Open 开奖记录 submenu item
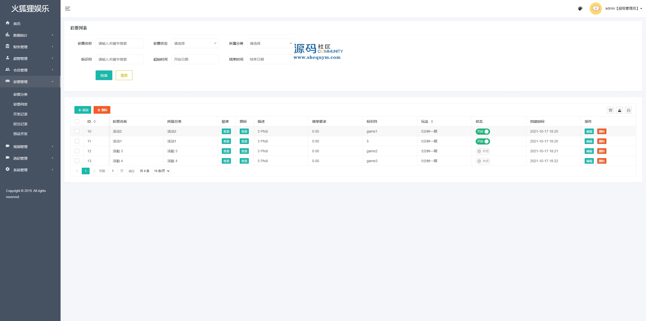Screen dimensions: 646x321 point(20,114)
